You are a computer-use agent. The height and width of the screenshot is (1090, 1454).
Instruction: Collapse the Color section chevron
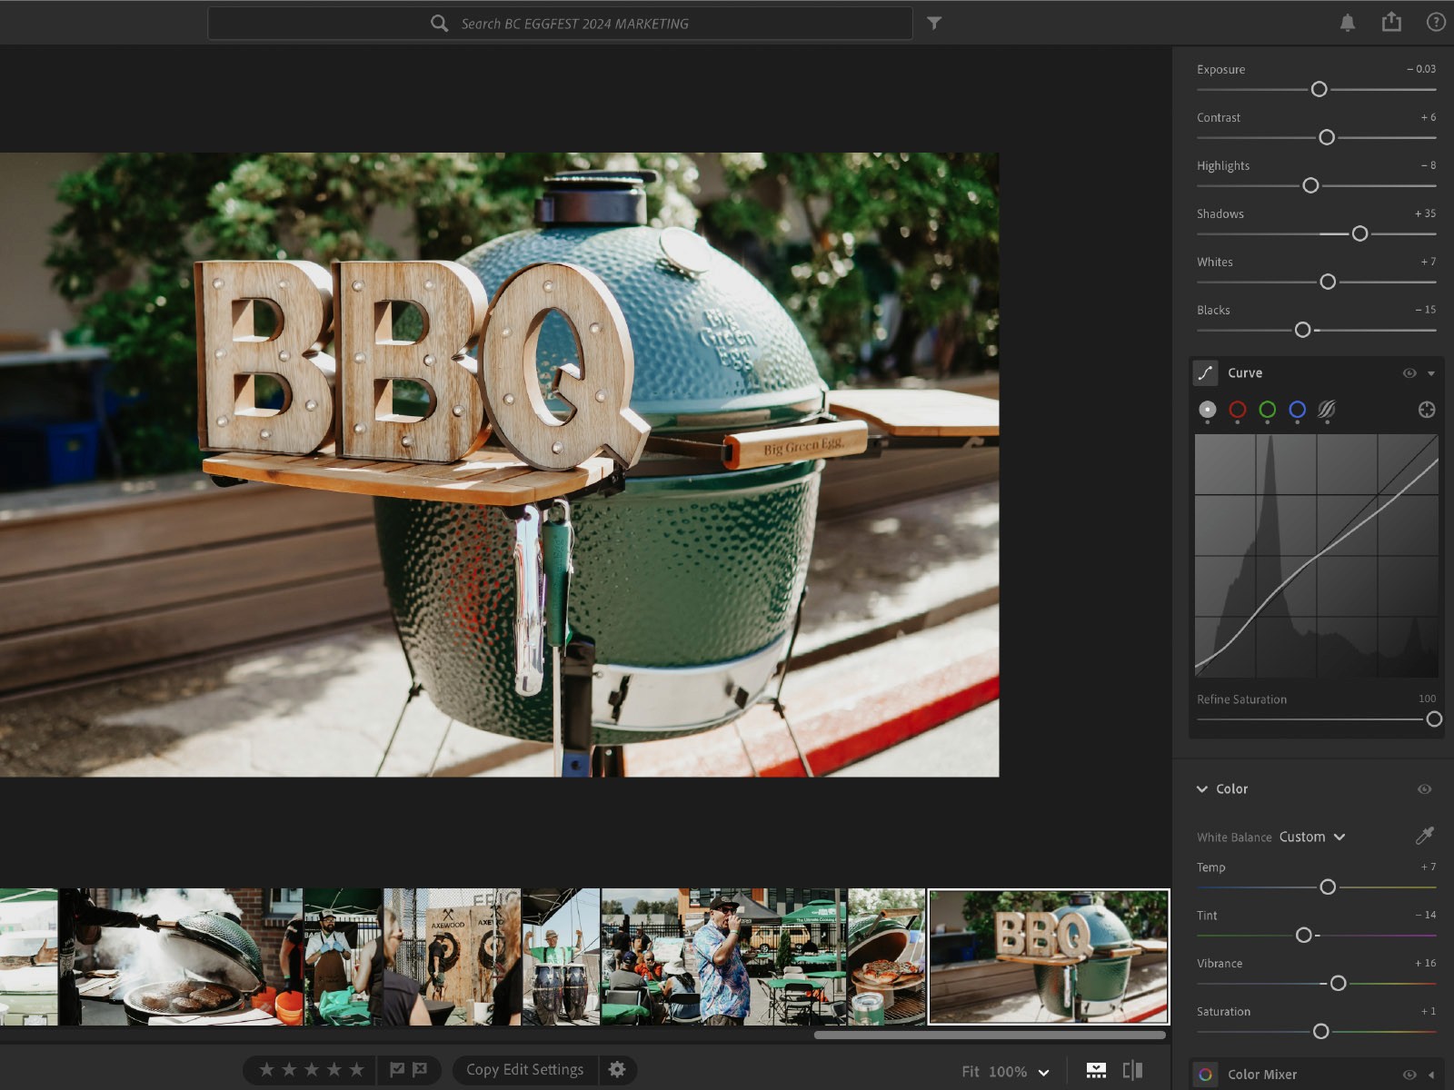tap(1202, 789)
